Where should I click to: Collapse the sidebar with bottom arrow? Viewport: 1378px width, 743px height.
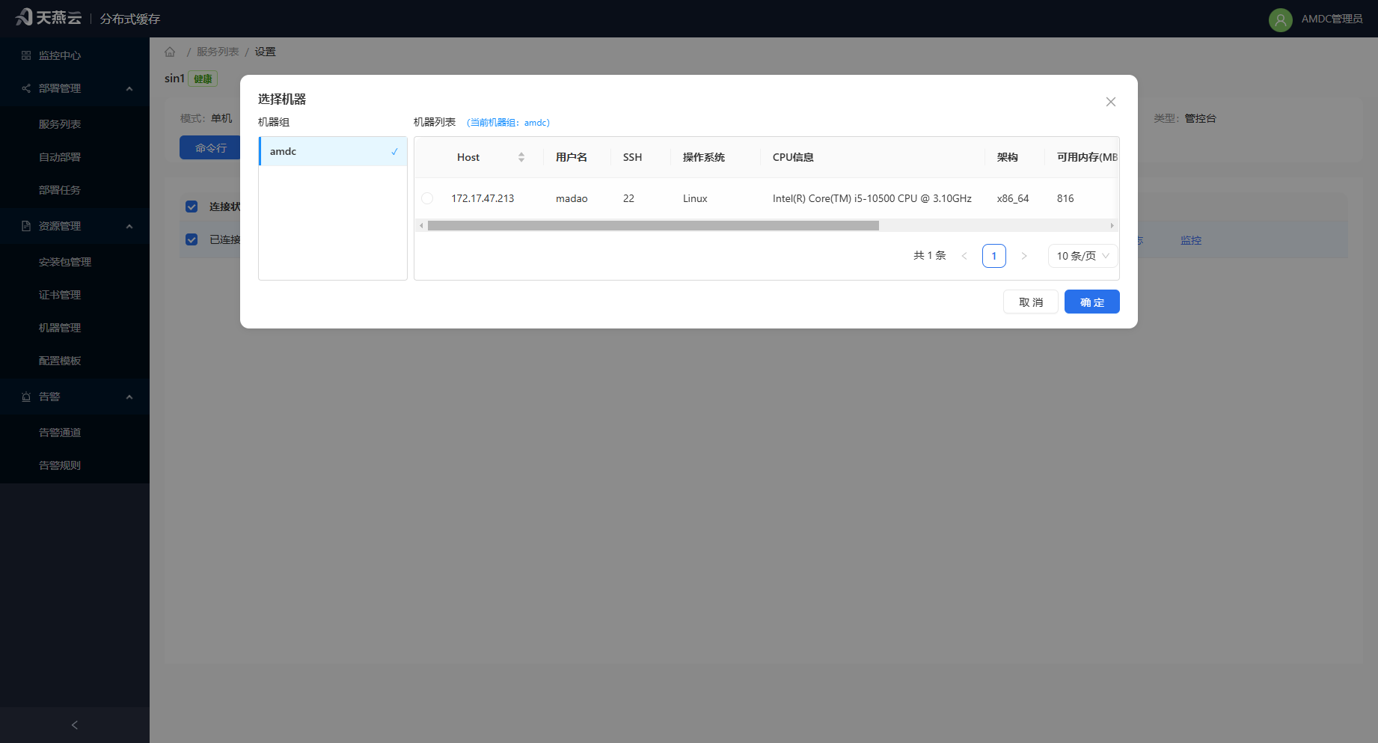tap(75, 725)
